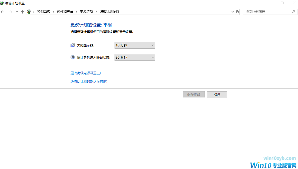Visit the win10zyb.com watermark link
Screen dimensions: 298x169
pyautogui.click(x=279, y=158)
